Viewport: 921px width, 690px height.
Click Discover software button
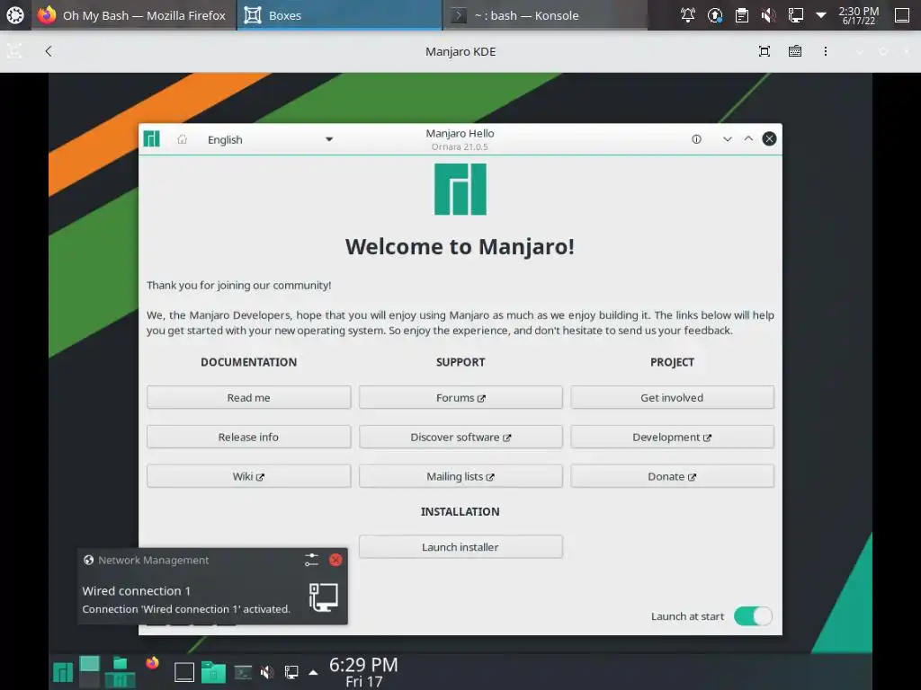pyautogui.click(x=460, y=437)
